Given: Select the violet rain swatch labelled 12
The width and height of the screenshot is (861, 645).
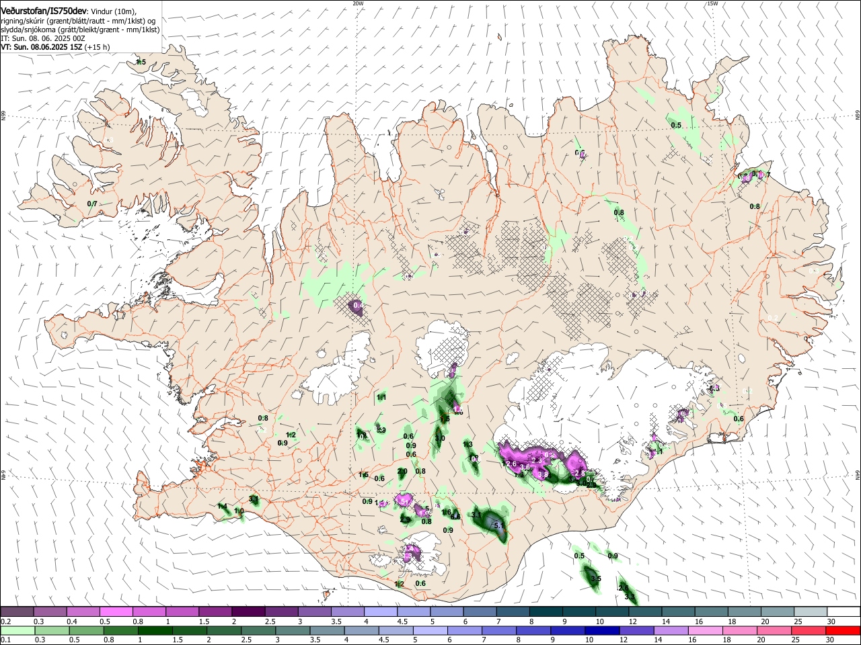Looking at the screenshot, I should tap(636, 630).
